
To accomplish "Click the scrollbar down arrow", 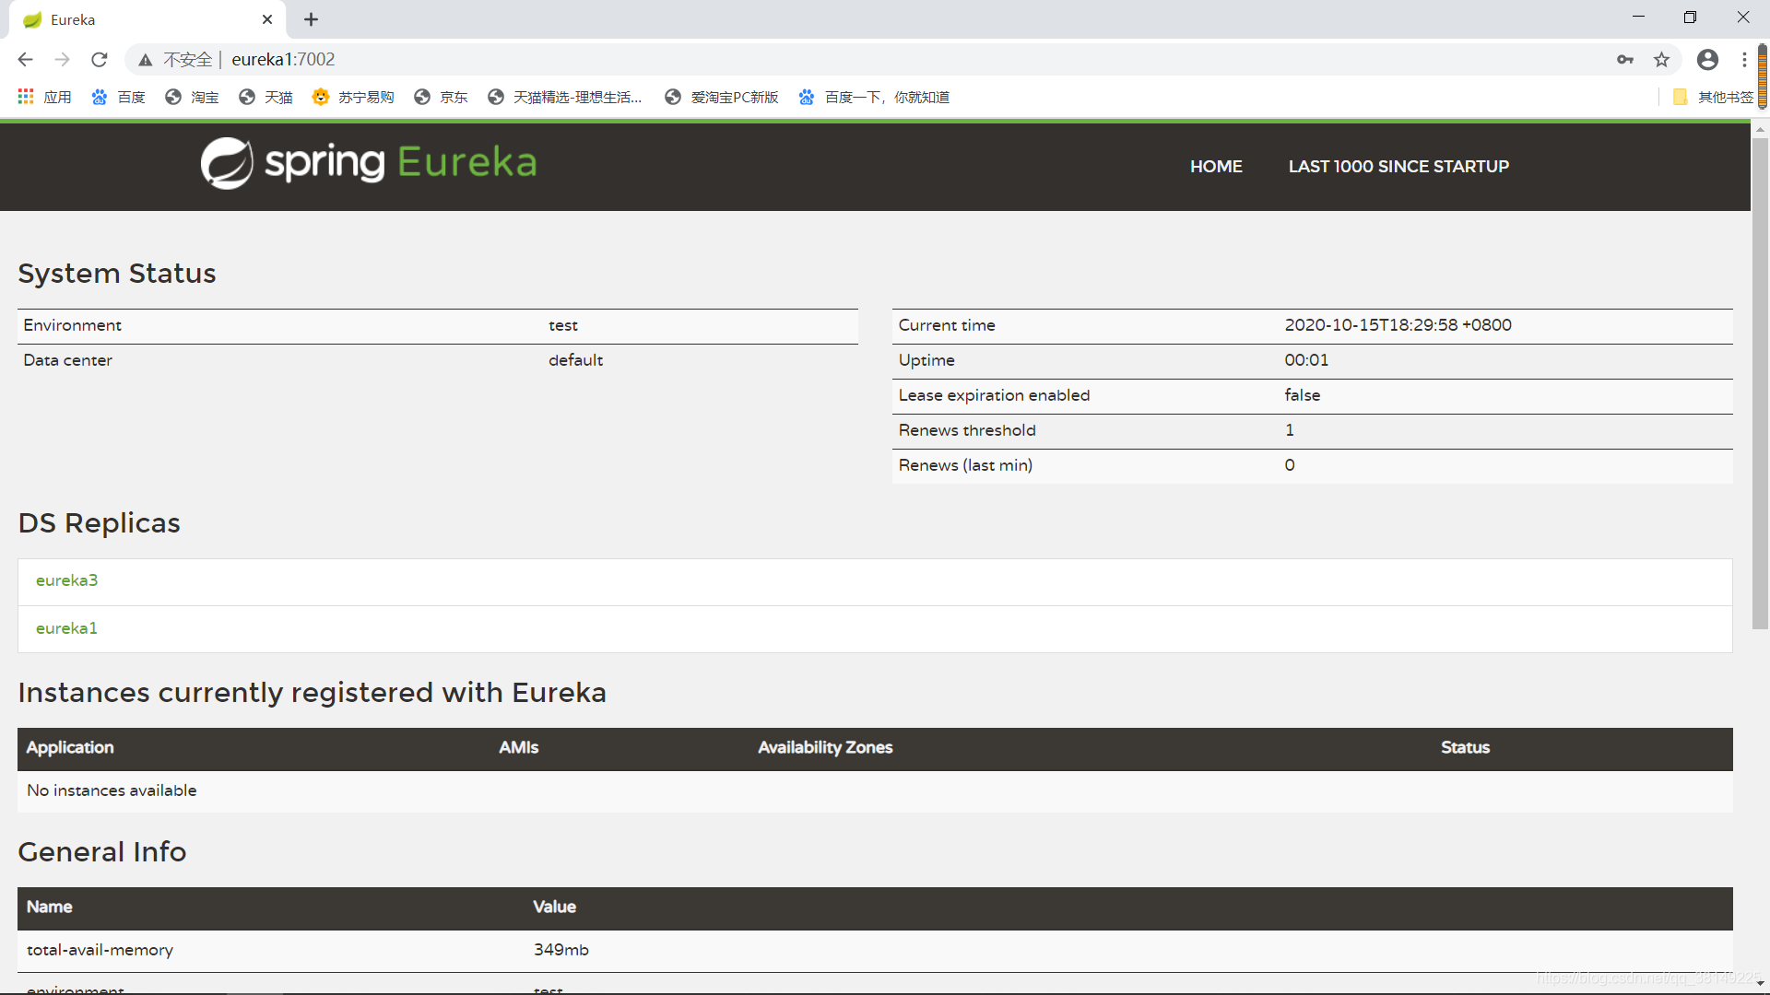I will 1760,983.
